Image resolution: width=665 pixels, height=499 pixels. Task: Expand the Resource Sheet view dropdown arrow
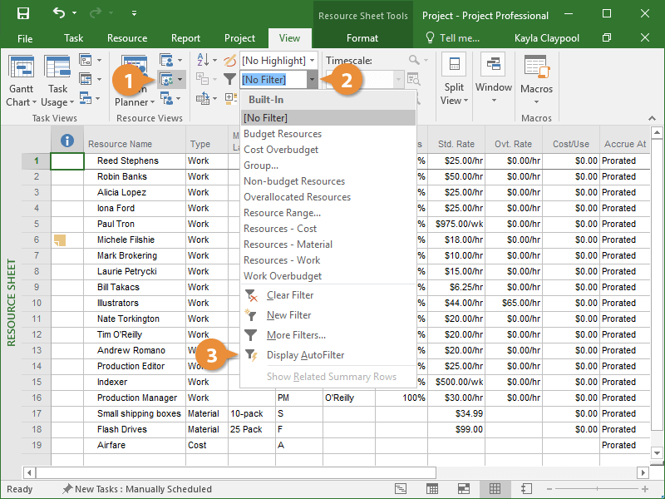[180, 80]
